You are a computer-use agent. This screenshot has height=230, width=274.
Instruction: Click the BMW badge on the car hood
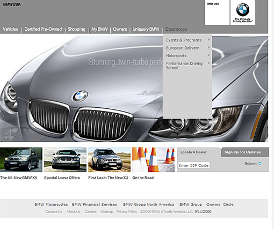tap(80, 96)
